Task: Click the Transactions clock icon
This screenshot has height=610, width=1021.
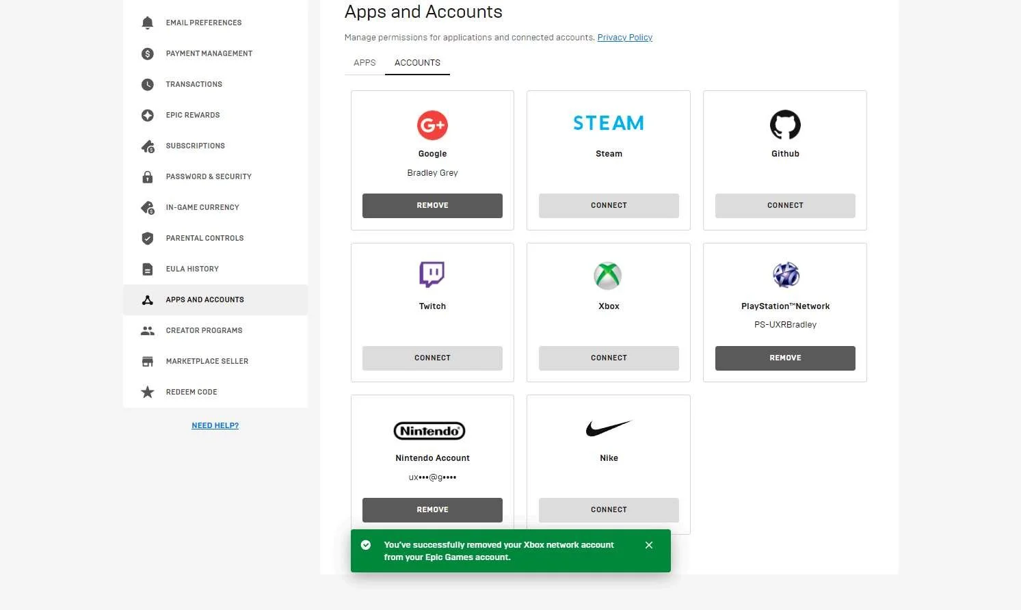Action: click(x=147, y=84)
